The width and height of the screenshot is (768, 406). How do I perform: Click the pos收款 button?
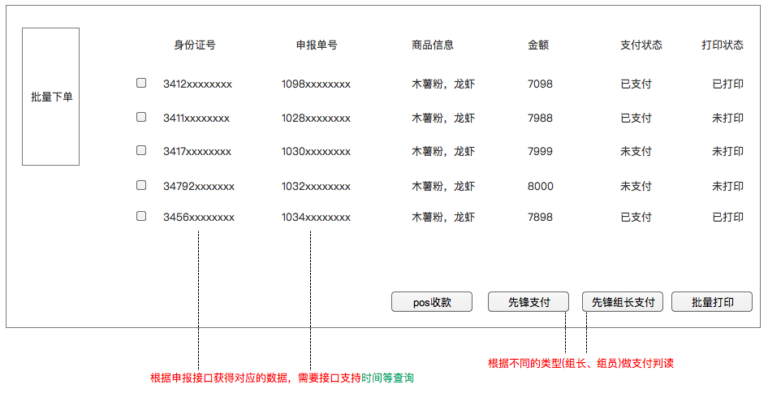point(432,302)
